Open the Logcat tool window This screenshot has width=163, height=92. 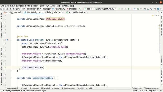(56, 88)
